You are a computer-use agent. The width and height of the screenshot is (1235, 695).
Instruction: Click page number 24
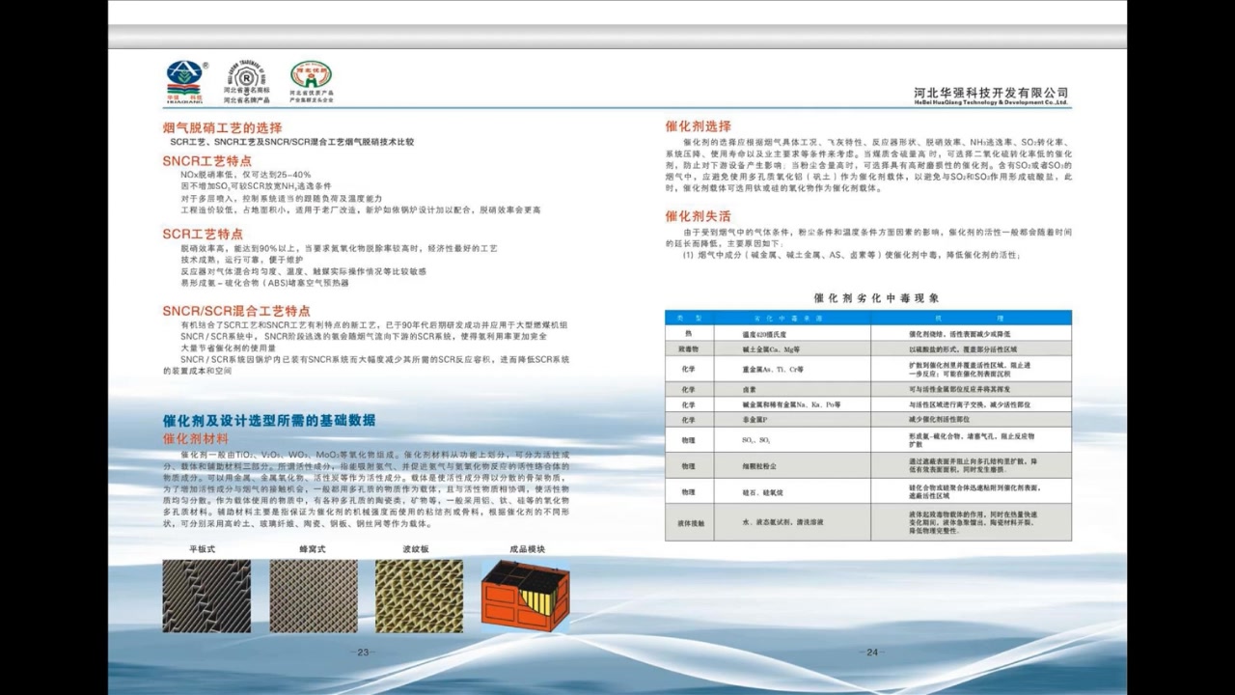pyautogui.click(x=871, y=653)
